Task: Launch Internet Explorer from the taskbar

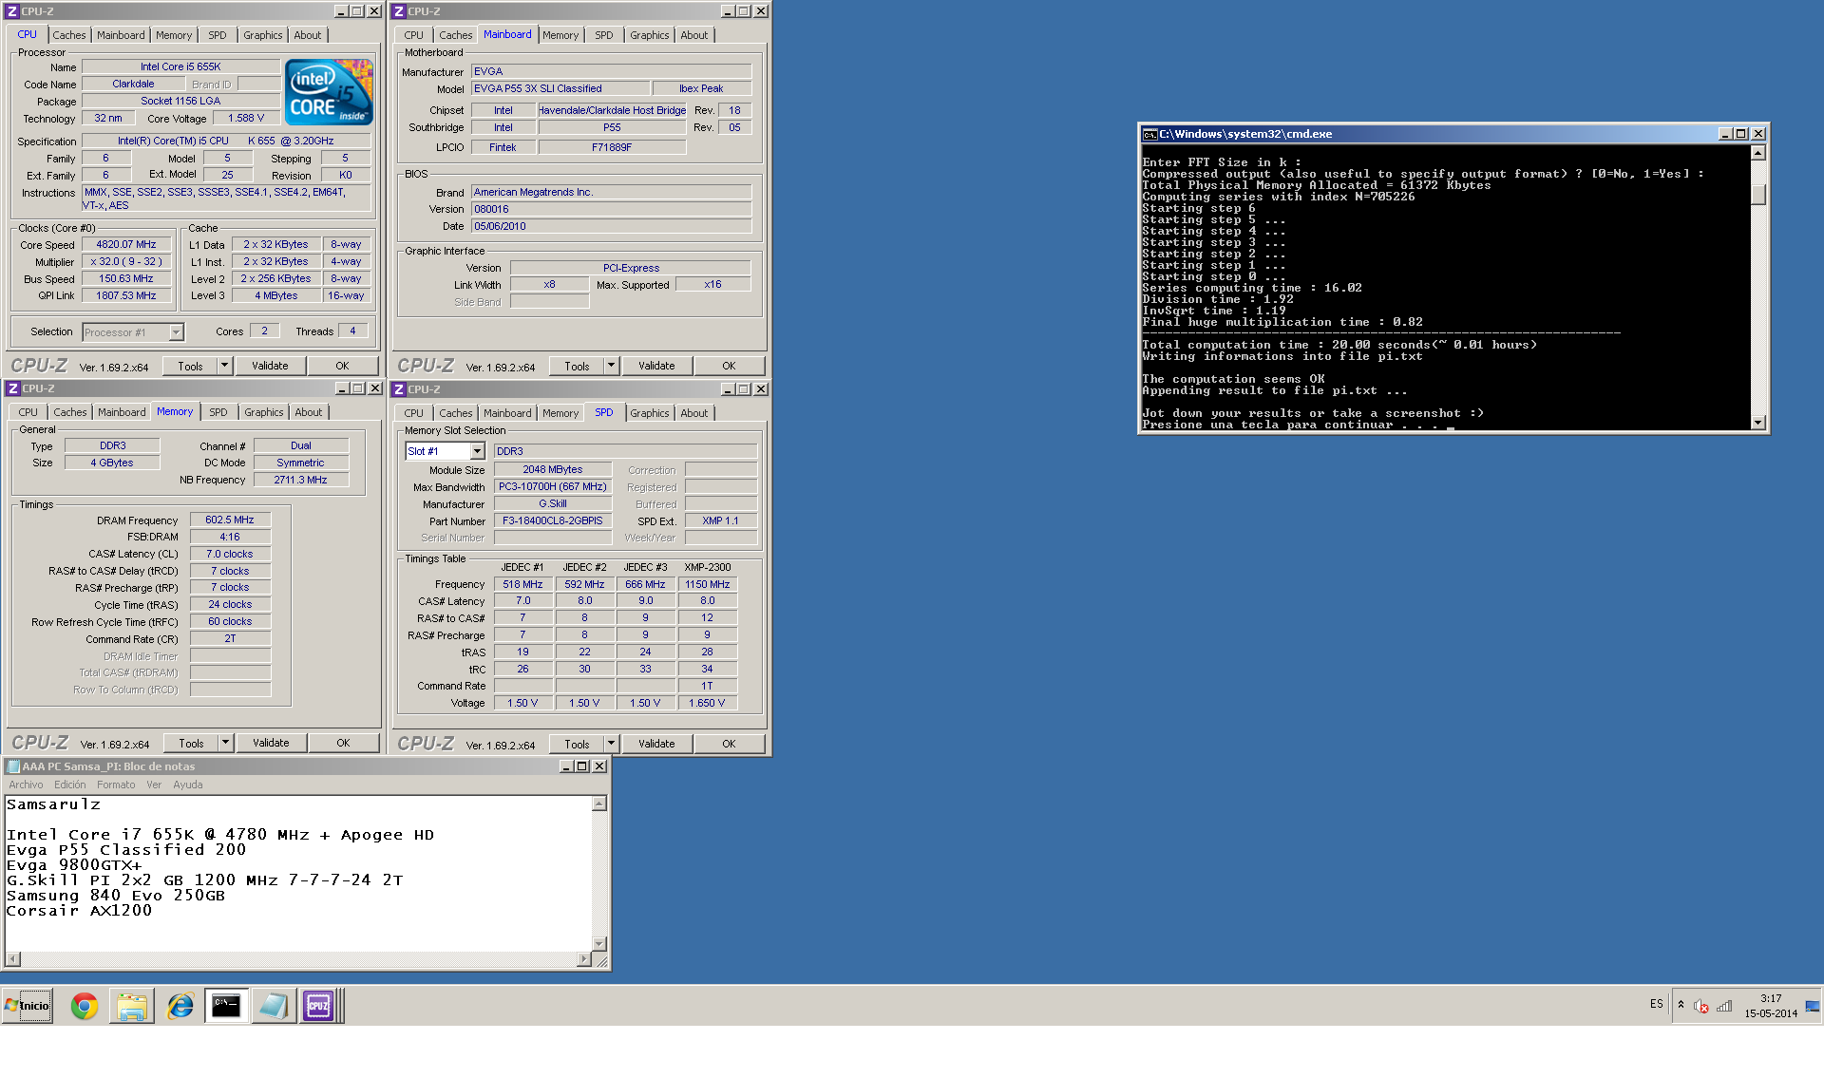Action: pyautogui.click(x=180, y=1006)
